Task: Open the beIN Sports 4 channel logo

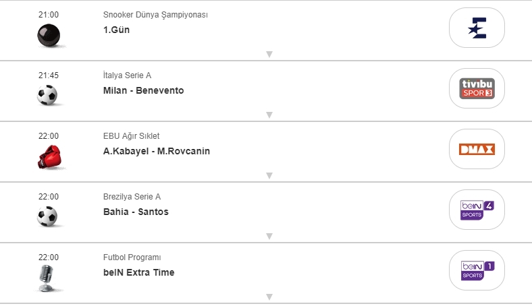Action: click(x=477, y=210)
